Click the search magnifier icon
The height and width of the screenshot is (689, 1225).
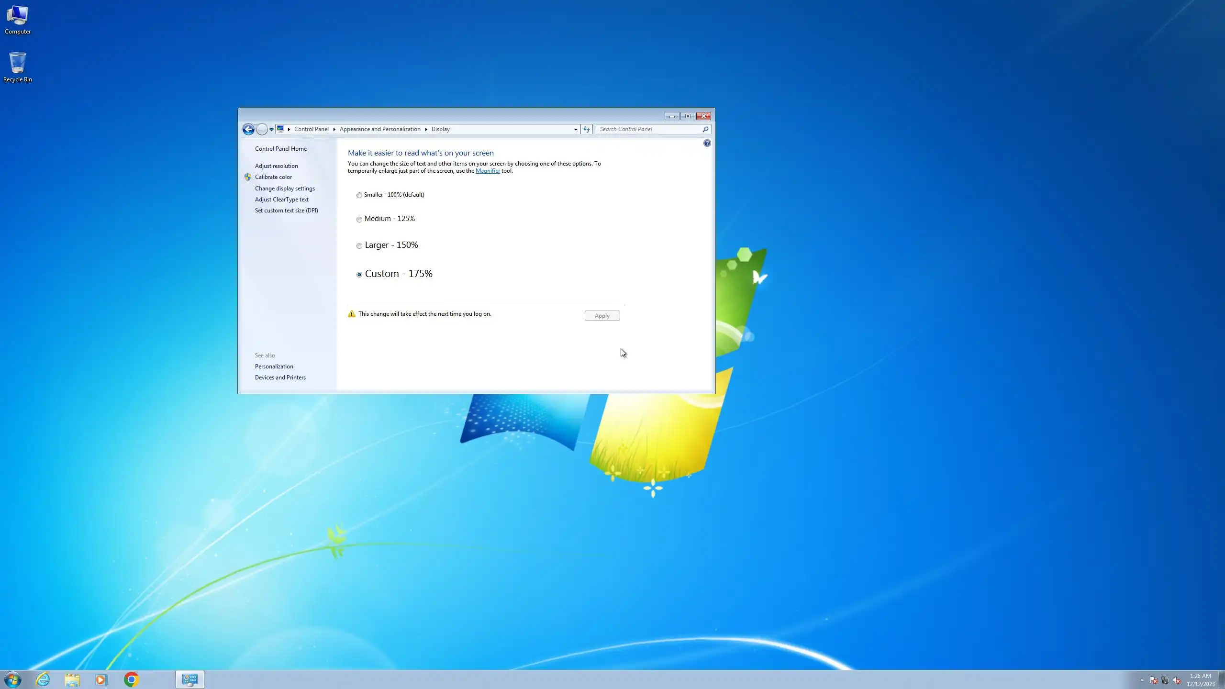click(705, 129)
